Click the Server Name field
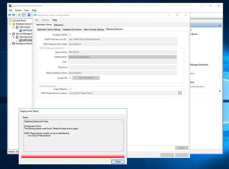Image resolution: width=229 pixels, height=169 pixels. tap(122, 52)
